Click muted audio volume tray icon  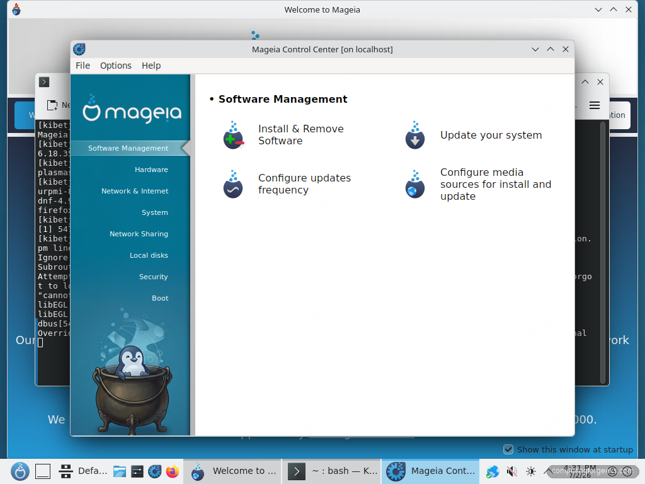point(511,471)
